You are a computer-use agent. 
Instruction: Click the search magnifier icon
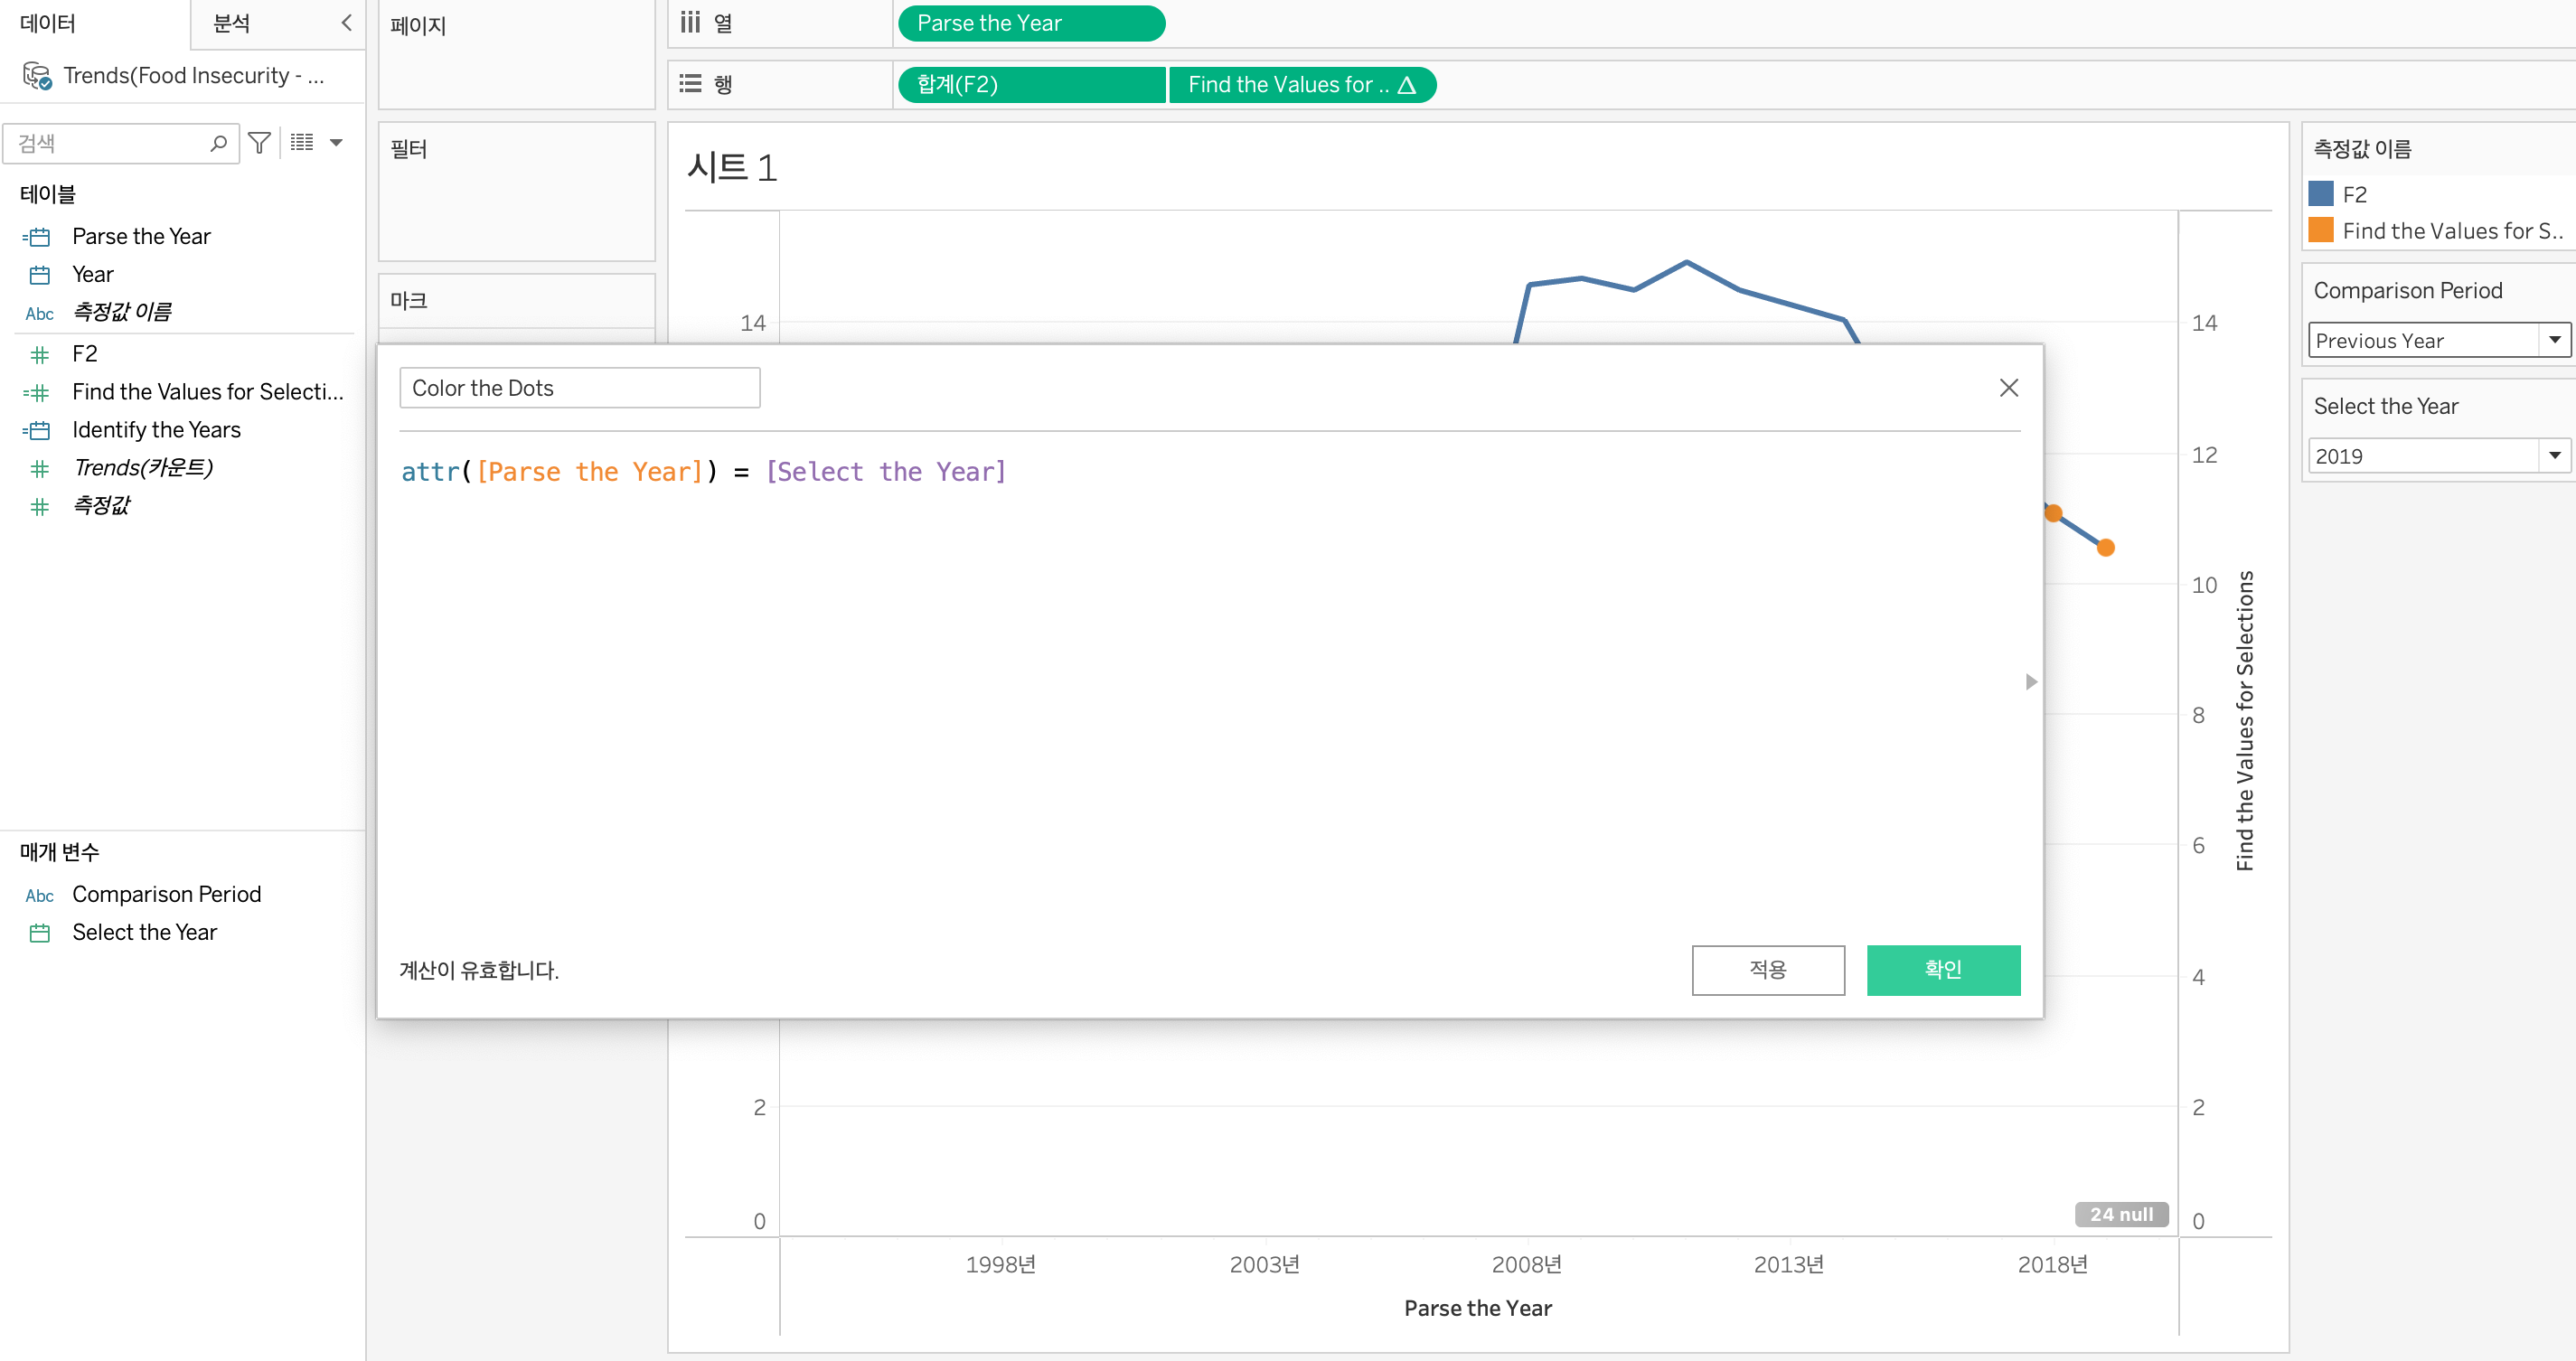click(218, 143)
